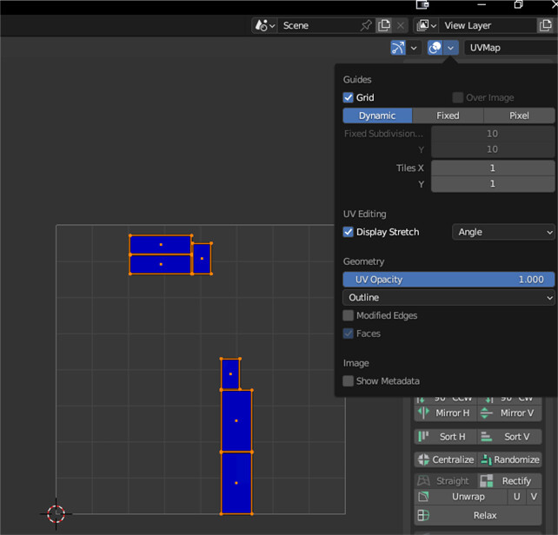Screen dimensions: 558x535
Task: Click the Fixed Subdivisions X field
Action: click(x=493, y=134)
